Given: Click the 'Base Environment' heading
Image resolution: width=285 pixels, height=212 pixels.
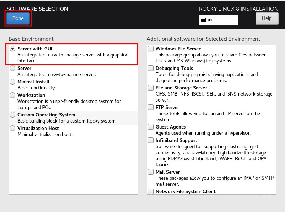Looking at the screenshot, I should point(31,39).
